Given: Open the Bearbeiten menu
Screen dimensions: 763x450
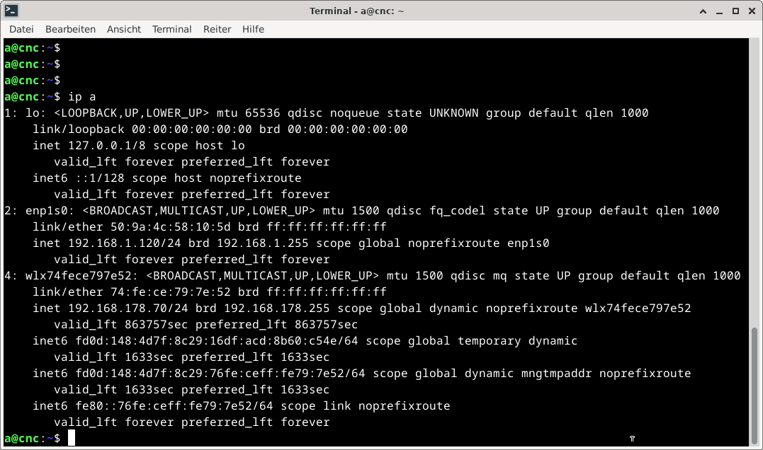Looking at the screenshot, I should [71, 29].
